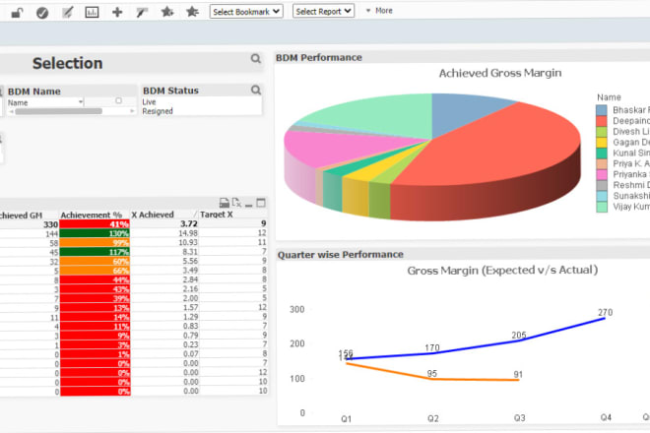Minimize the achievement table object

coord(249,205)
